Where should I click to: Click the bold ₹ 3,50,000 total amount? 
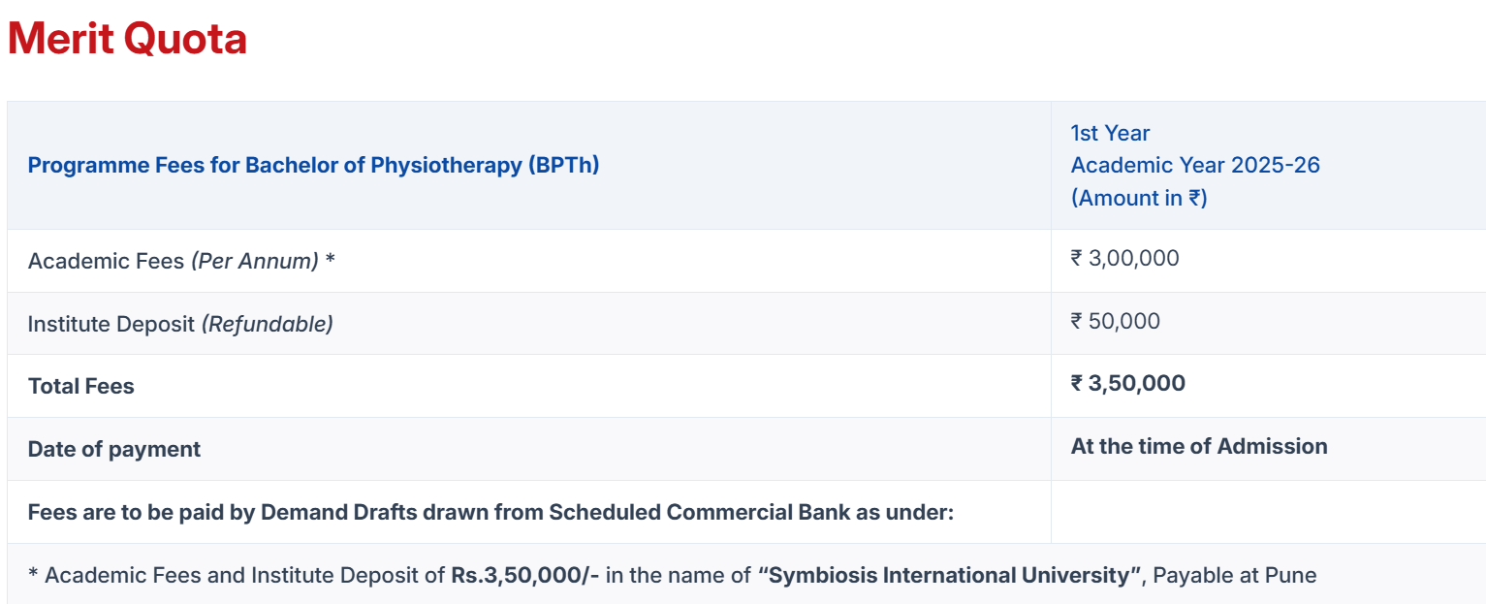tap(1127, 383)
